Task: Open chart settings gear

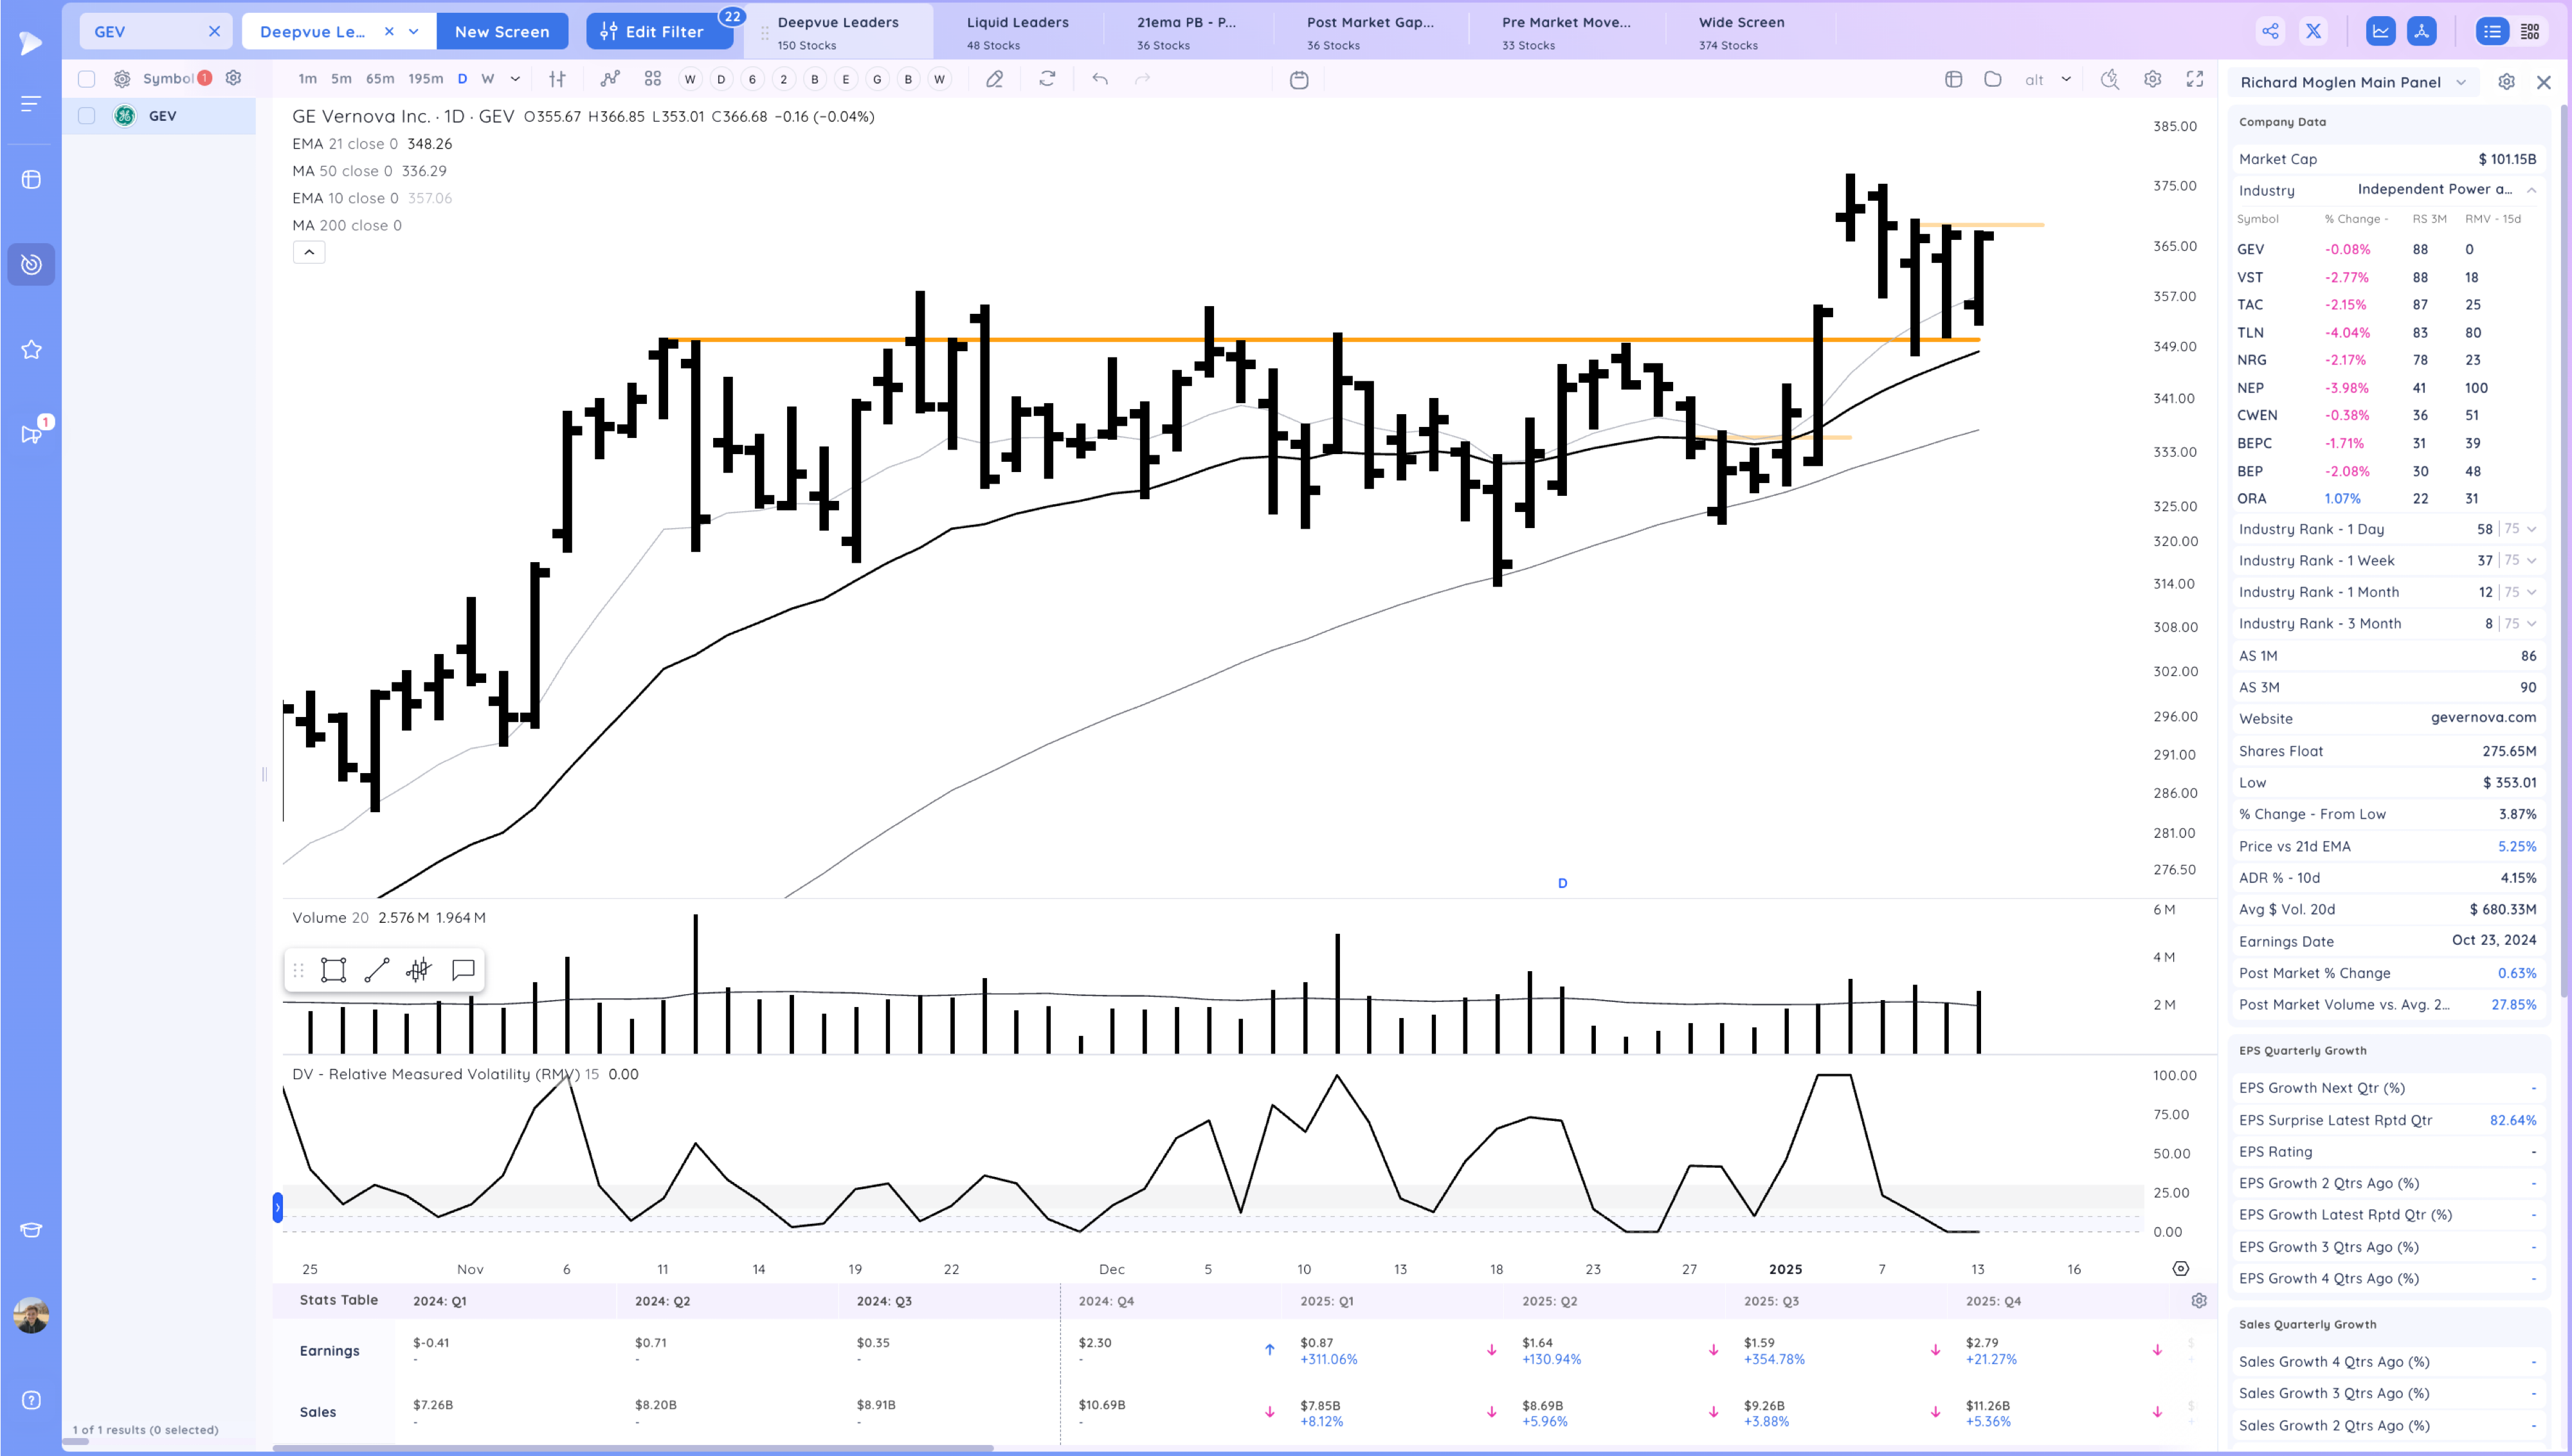Action: coord(2152,79)
